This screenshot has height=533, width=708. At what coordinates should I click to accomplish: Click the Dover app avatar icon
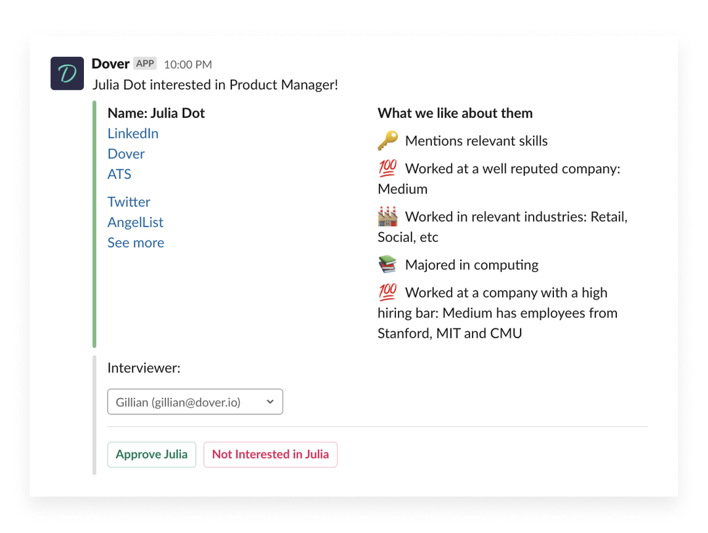click(x=68, y=73)
